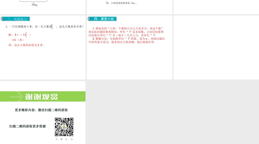
Task: Click the 扫描关注 caption under QR code
Action: 64,139
